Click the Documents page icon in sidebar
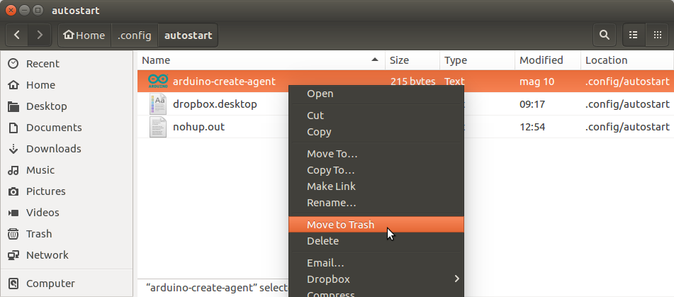 tap(13, 127)
